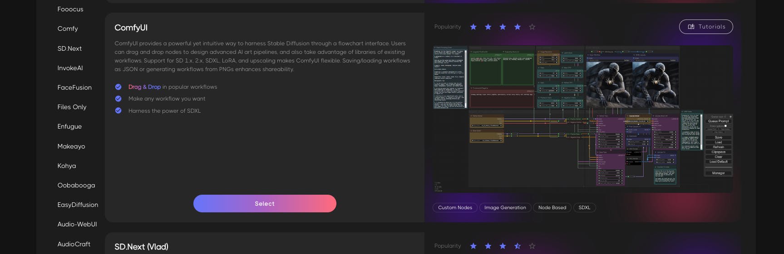Open Oobabooga from the sidebar

[76, 185]
